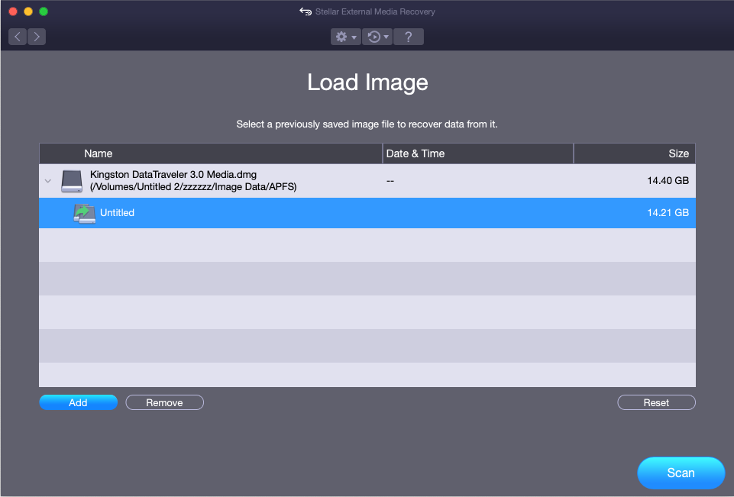The width and height of the screenshot is (734, 497).
Task: Sort by the Name column header
Action: (x=211, y=153)
